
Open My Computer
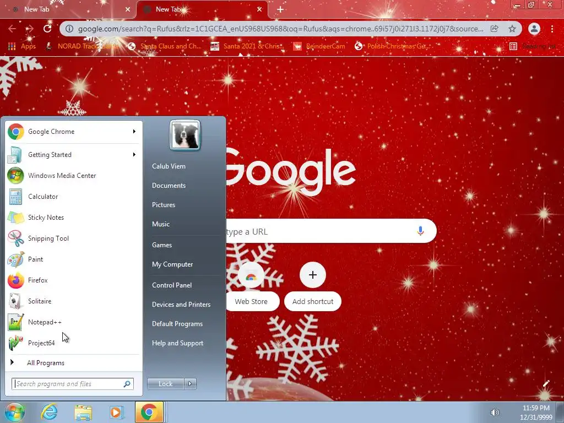click(172, 264)
